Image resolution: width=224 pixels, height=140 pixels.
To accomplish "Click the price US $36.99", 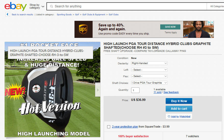I will 138,100.
